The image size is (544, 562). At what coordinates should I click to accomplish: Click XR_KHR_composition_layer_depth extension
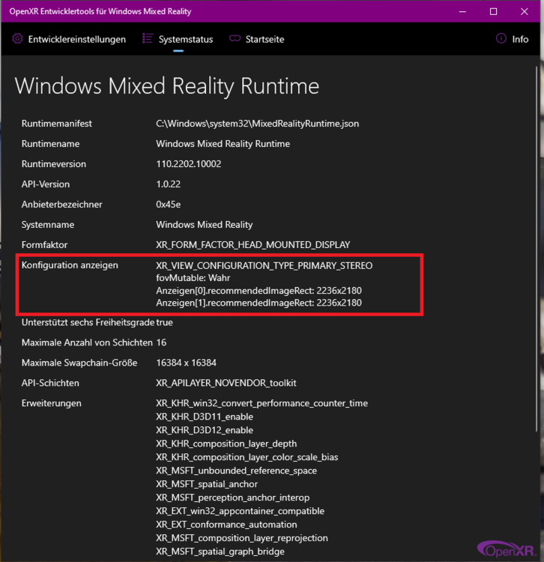point(226,444)
